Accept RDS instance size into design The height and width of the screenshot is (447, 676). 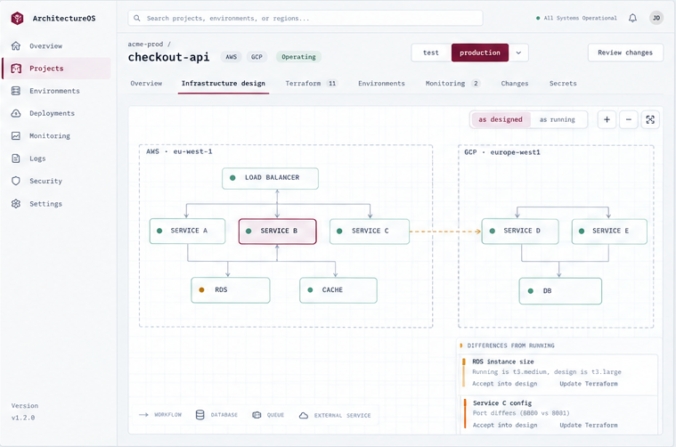click(x=505, y=384)
